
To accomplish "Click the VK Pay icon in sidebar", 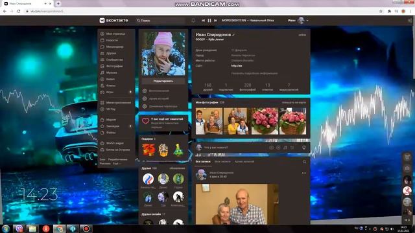I will click(x=102, y=109).
